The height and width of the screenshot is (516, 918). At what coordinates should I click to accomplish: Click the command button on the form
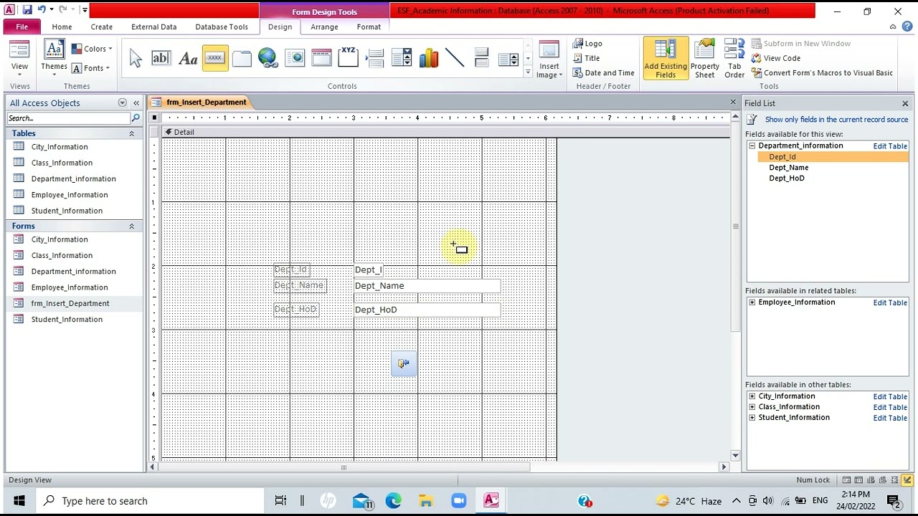(404, 364)
